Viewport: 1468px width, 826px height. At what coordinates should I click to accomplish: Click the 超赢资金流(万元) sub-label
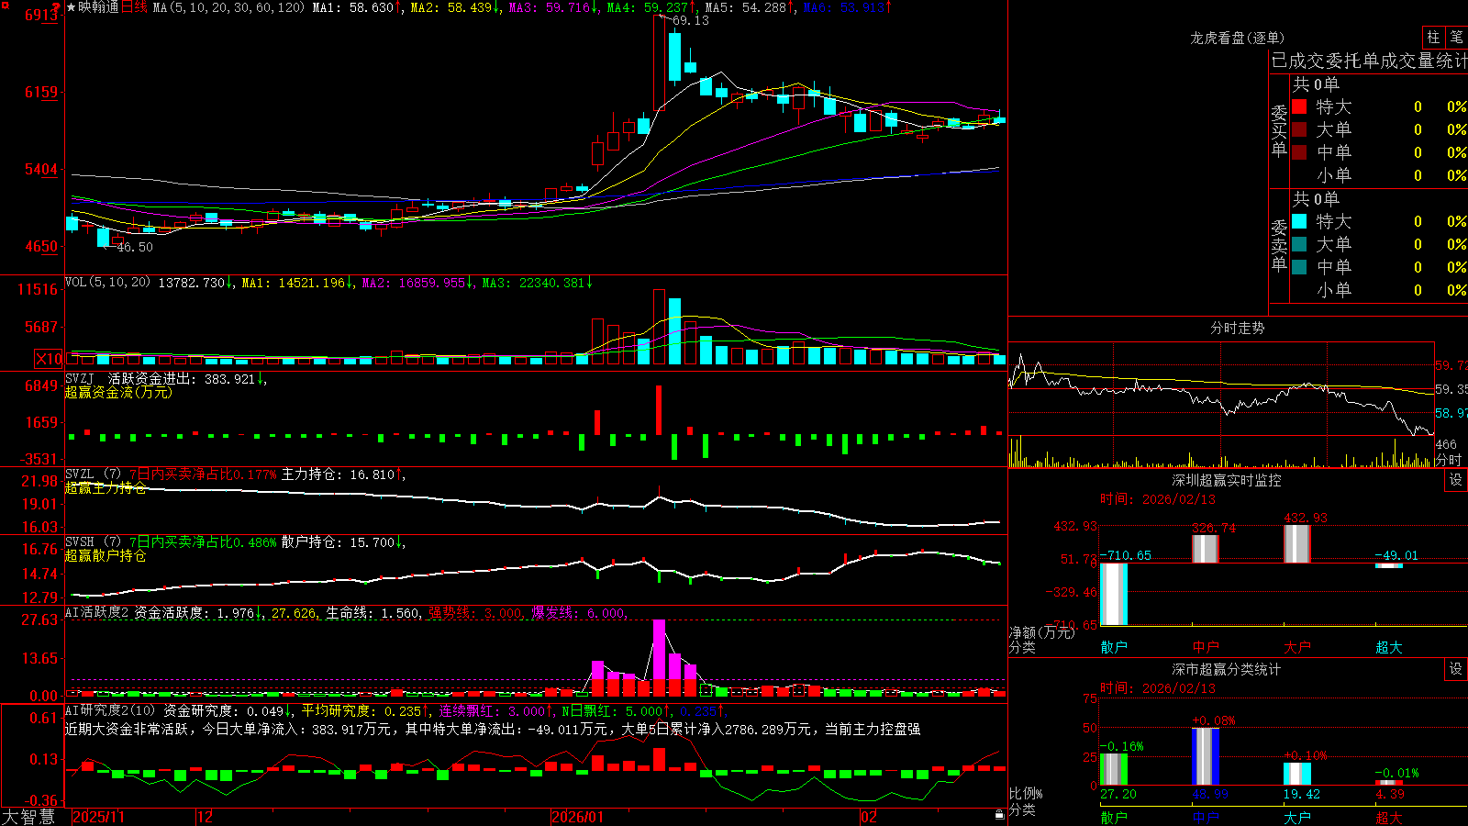click(x=118, y=392)
